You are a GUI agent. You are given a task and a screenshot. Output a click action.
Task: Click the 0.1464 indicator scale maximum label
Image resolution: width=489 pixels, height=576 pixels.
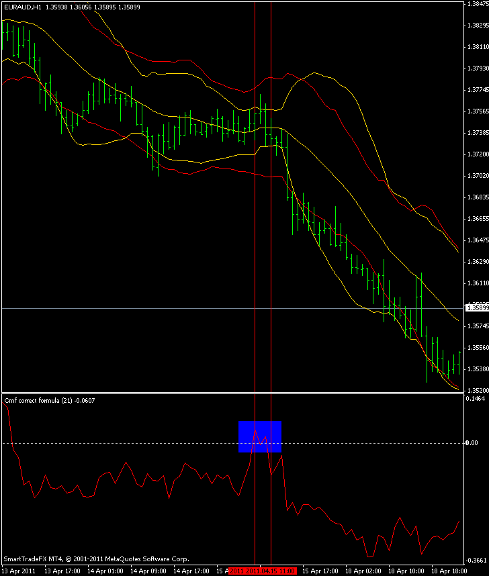tap(476, 399)
